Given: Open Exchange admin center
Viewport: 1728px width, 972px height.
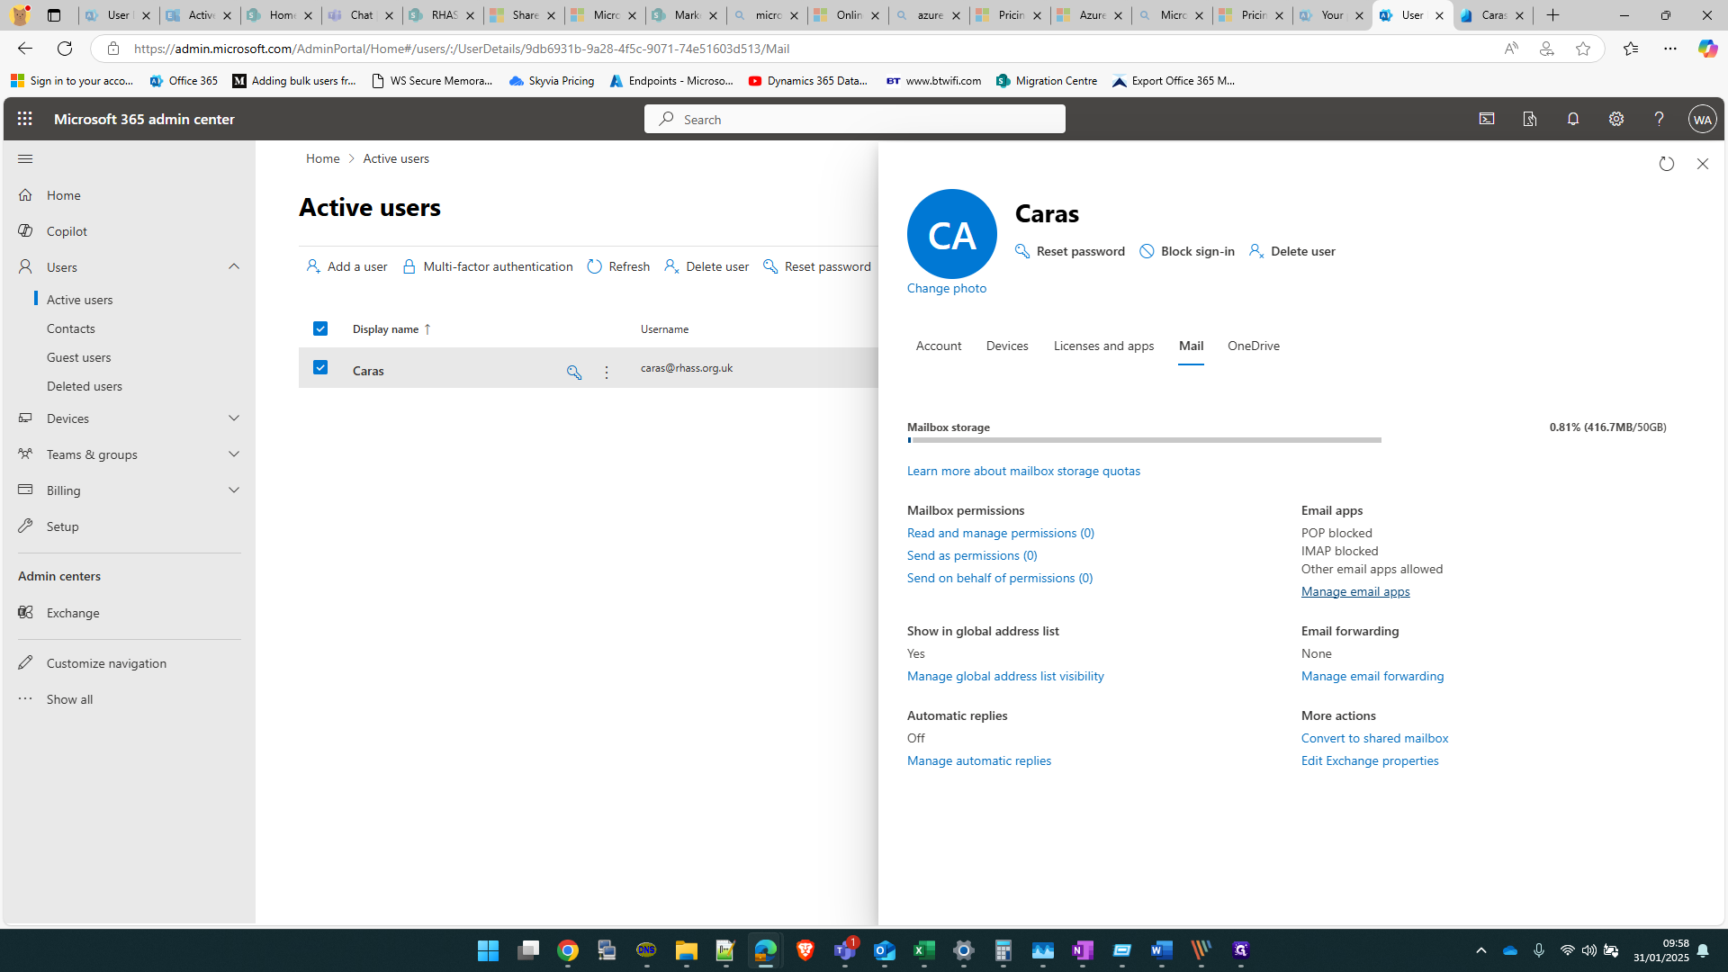Looking at the screenshot, I should [73, 613].
